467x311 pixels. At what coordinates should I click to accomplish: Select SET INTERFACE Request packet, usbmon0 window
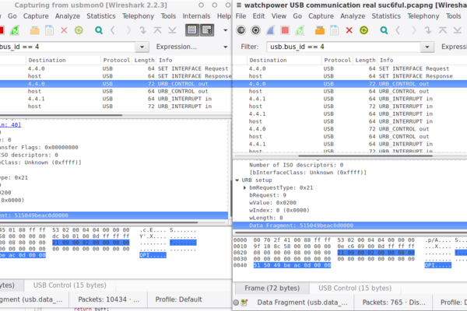click(116, 68)
